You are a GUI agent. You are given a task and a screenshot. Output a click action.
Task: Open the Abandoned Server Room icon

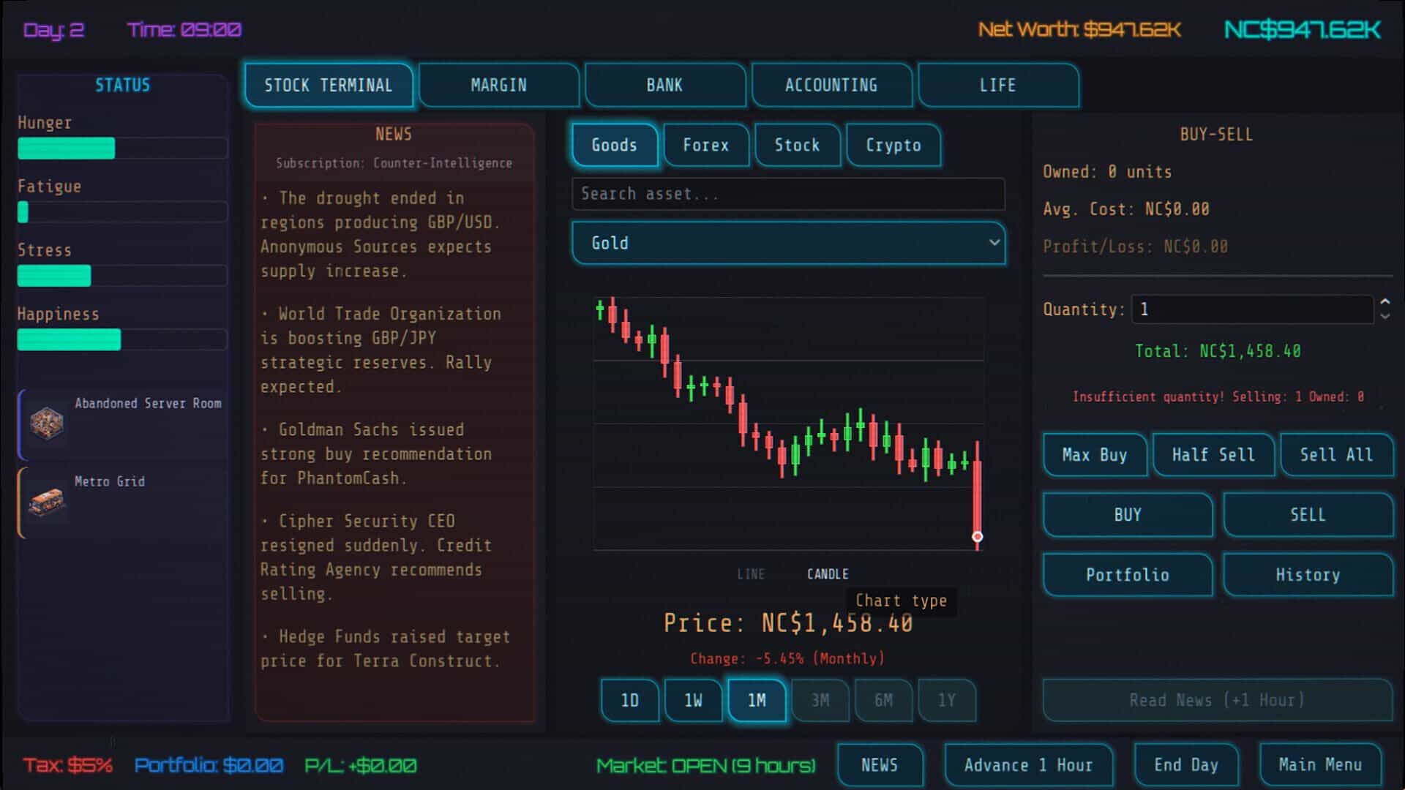[47, 423]
